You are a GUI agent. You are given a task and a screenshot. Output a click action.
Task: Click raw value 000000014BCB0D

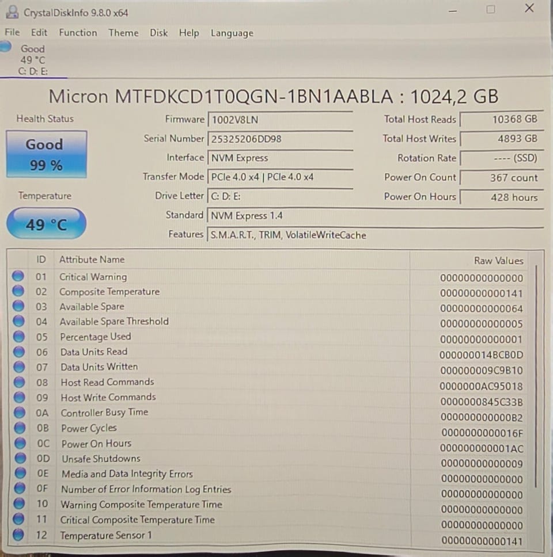click(x=481, y=355)
